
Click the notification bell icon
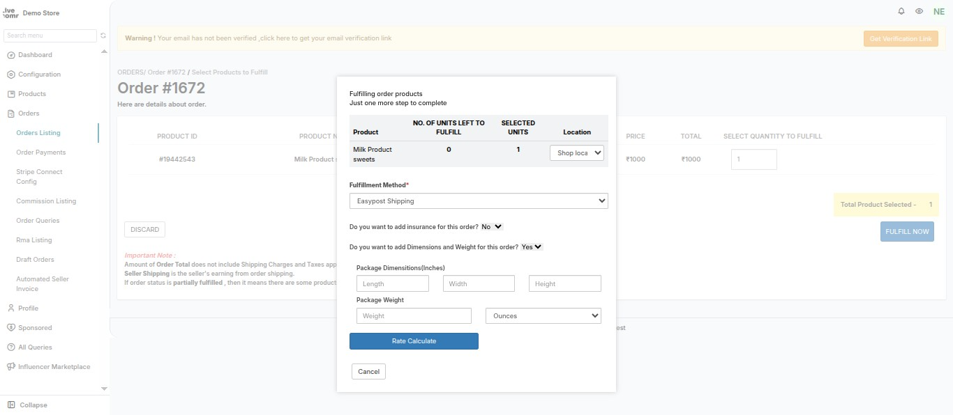pyautogui.click(x=901, y=11)
